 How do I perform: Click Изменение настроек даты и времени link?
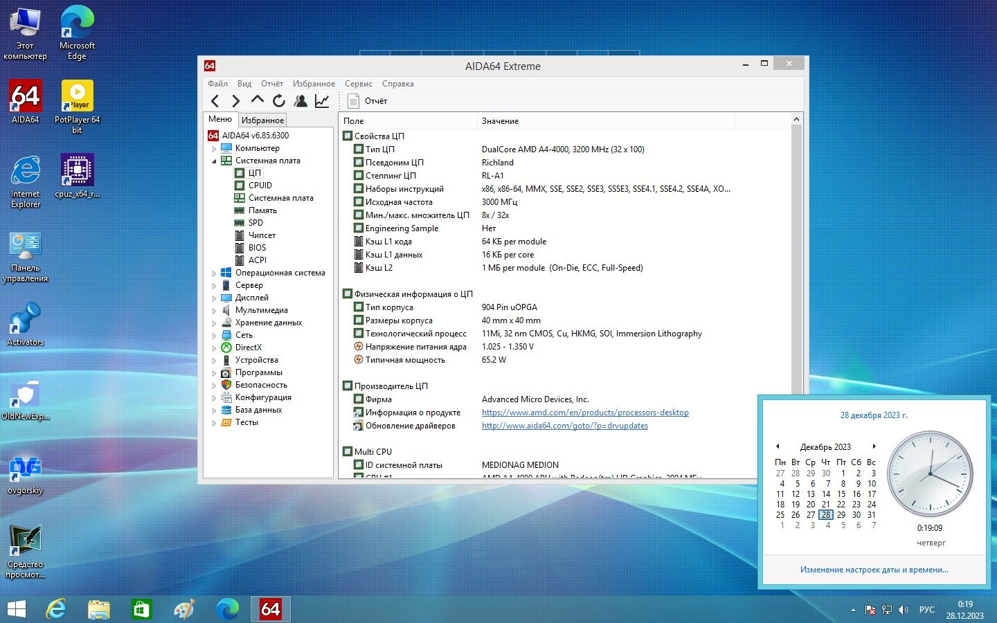pyautogui.click(x=874, y=570)
